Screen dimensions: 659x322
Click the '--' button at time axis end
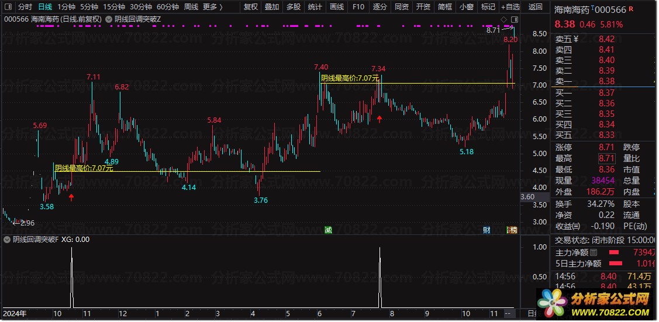508,314
